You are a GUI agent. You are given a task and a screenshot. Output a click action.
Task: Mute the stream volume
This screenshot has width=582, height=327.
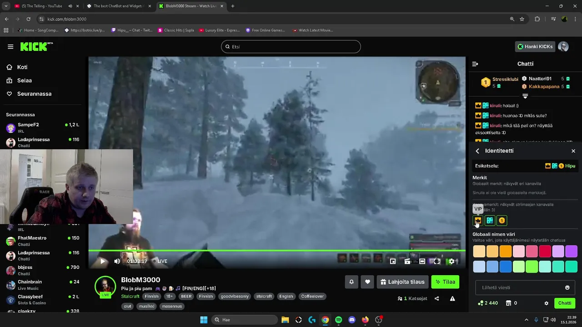coord(117,261)
